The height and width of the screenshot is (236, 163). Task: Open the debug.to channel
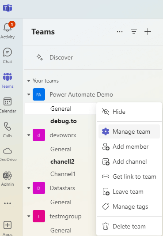64,121
